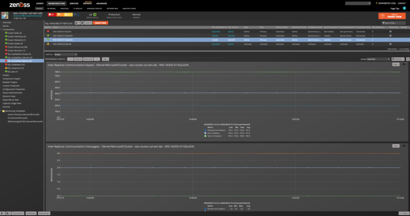
Task: Toggle Monitored checkbox for WSC-NODE-02\SQLAO row
Action: click(x=391, y=44)
